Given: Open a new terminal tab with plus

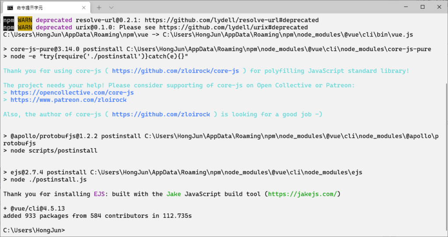Looking at the screenshot, I should (99, 7).
